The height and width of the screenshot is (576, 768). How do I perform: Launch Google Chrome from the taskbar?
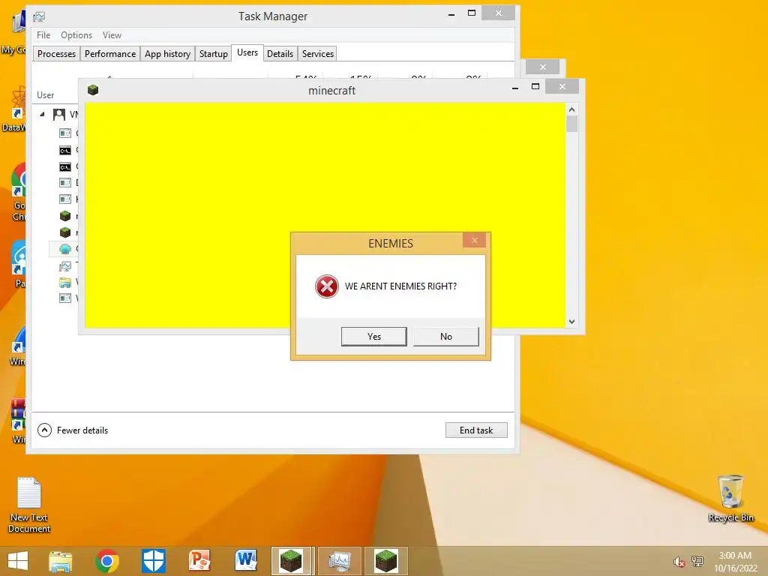point(107,561)
